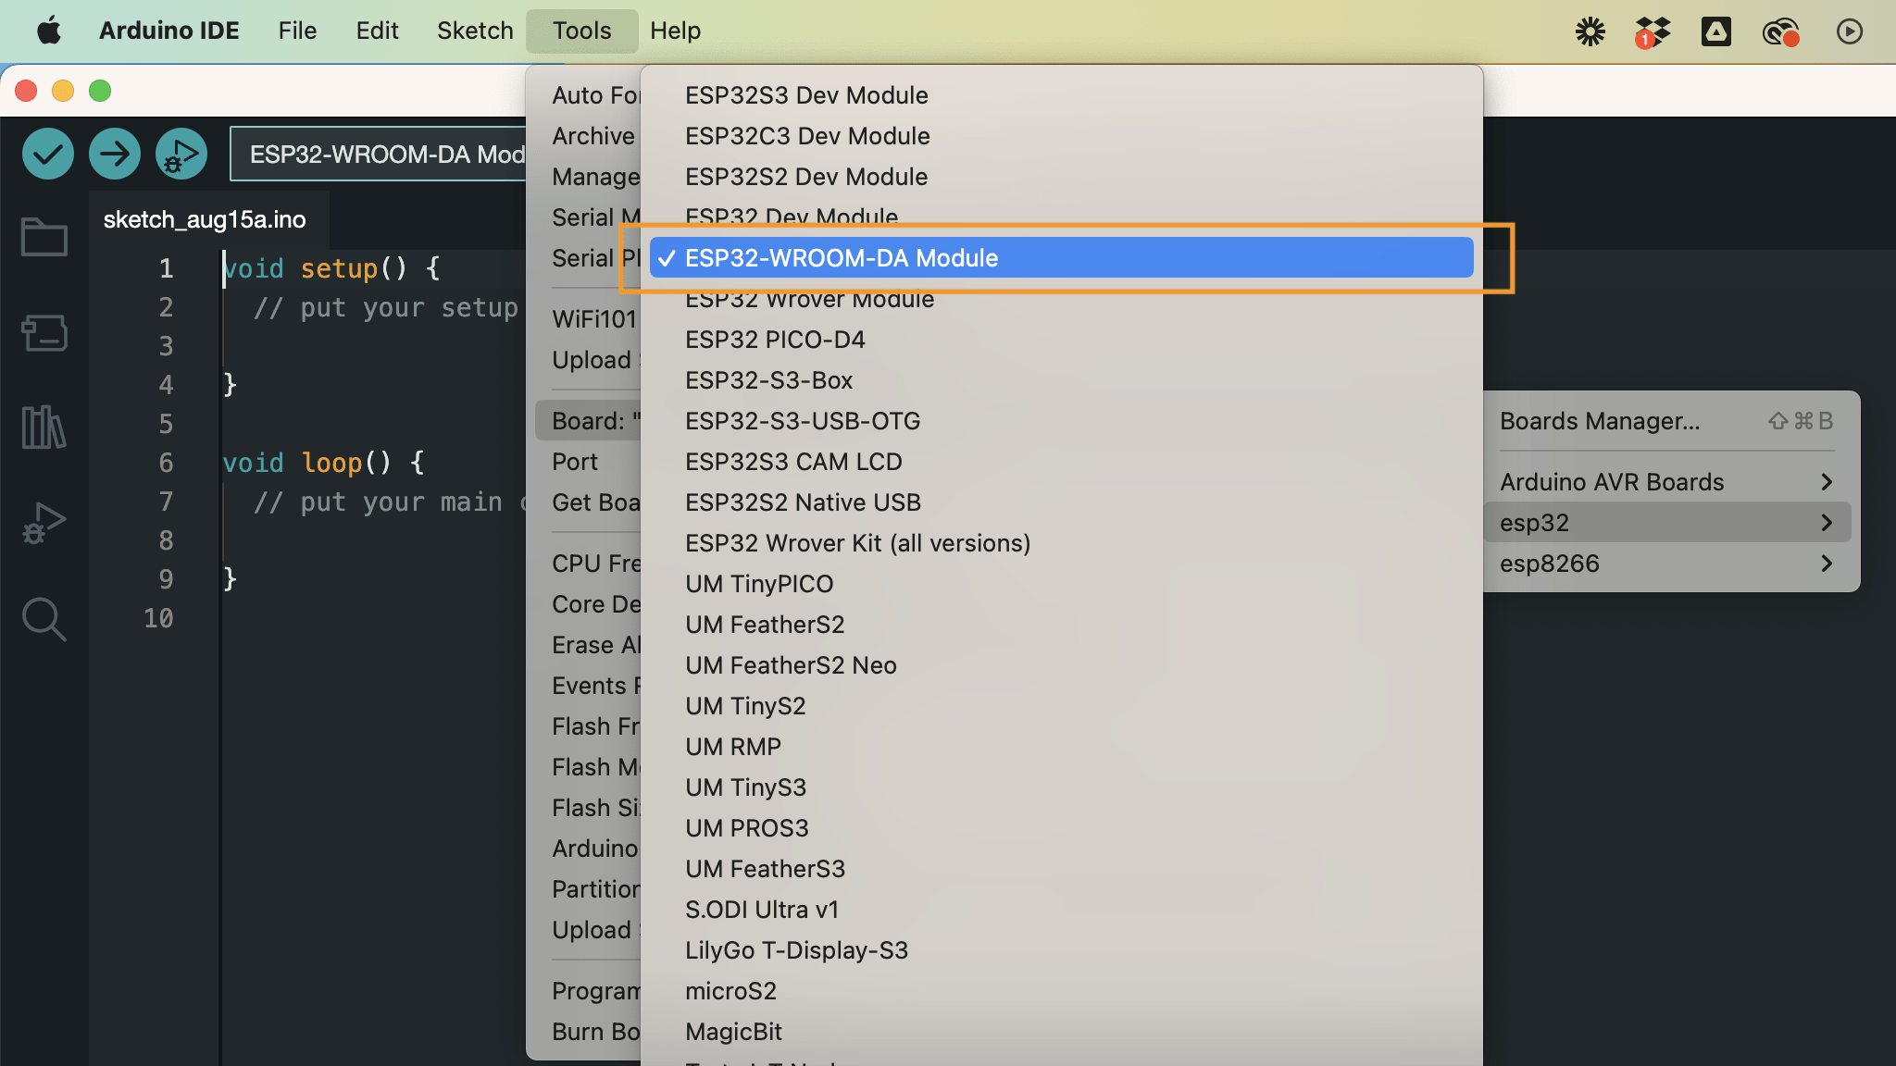Screen dimensions: 1896x1066
Task: Select ESP32-S3-Box board
Action: coord(1061,380)
